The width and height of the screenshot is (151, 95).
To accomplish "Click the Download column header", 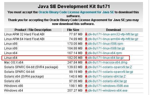I will (113, 30).
